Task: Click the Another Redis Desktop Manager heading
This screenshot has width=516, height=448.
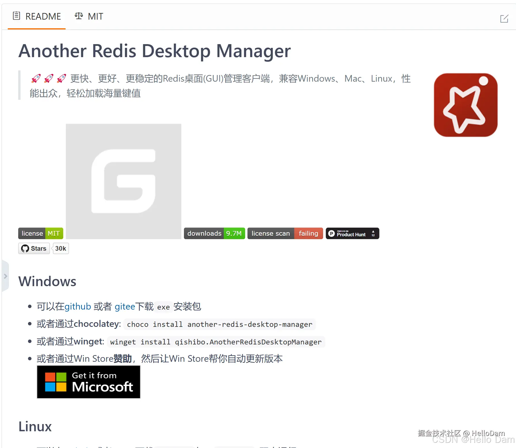Action: click(155, 51)
